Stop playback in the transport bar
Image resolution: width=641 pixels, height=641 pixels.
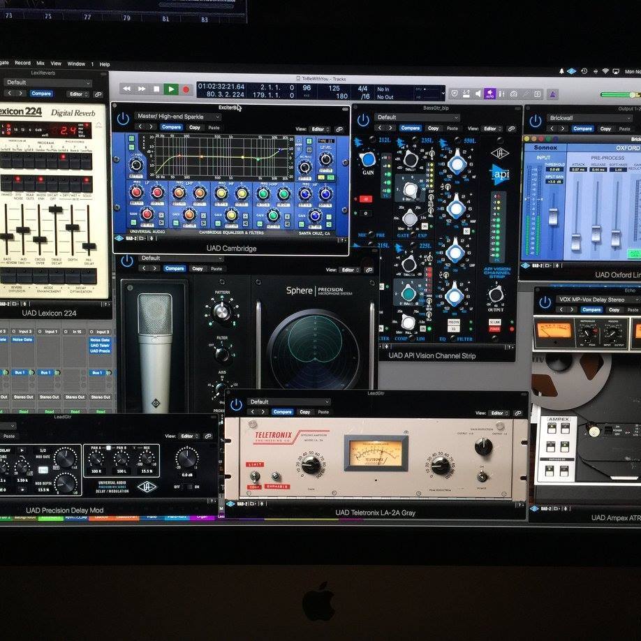pos(156,89)
